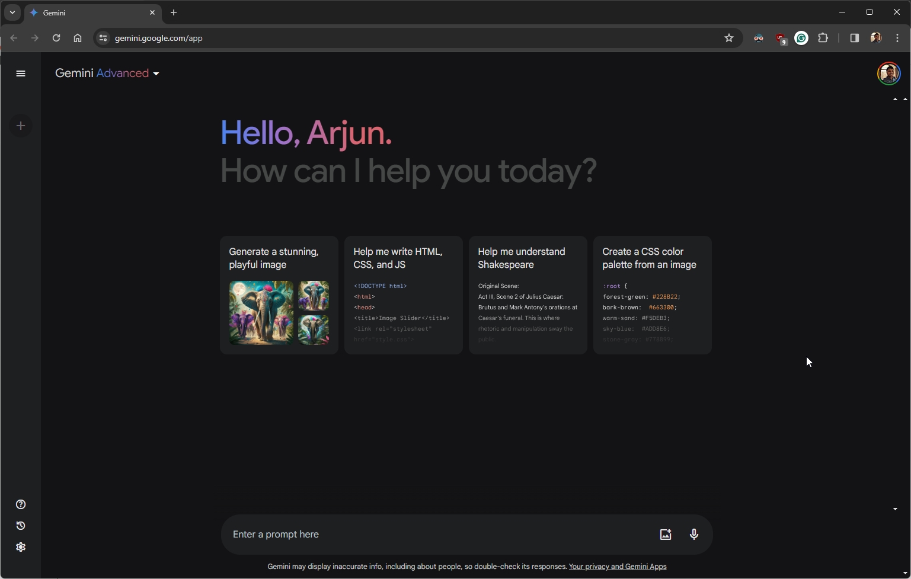Image resolution: width=911 pixels, height=579 pixels.
Task: Open Gemini settings gear
Action: pyautogui.click(x=21, y=547)
